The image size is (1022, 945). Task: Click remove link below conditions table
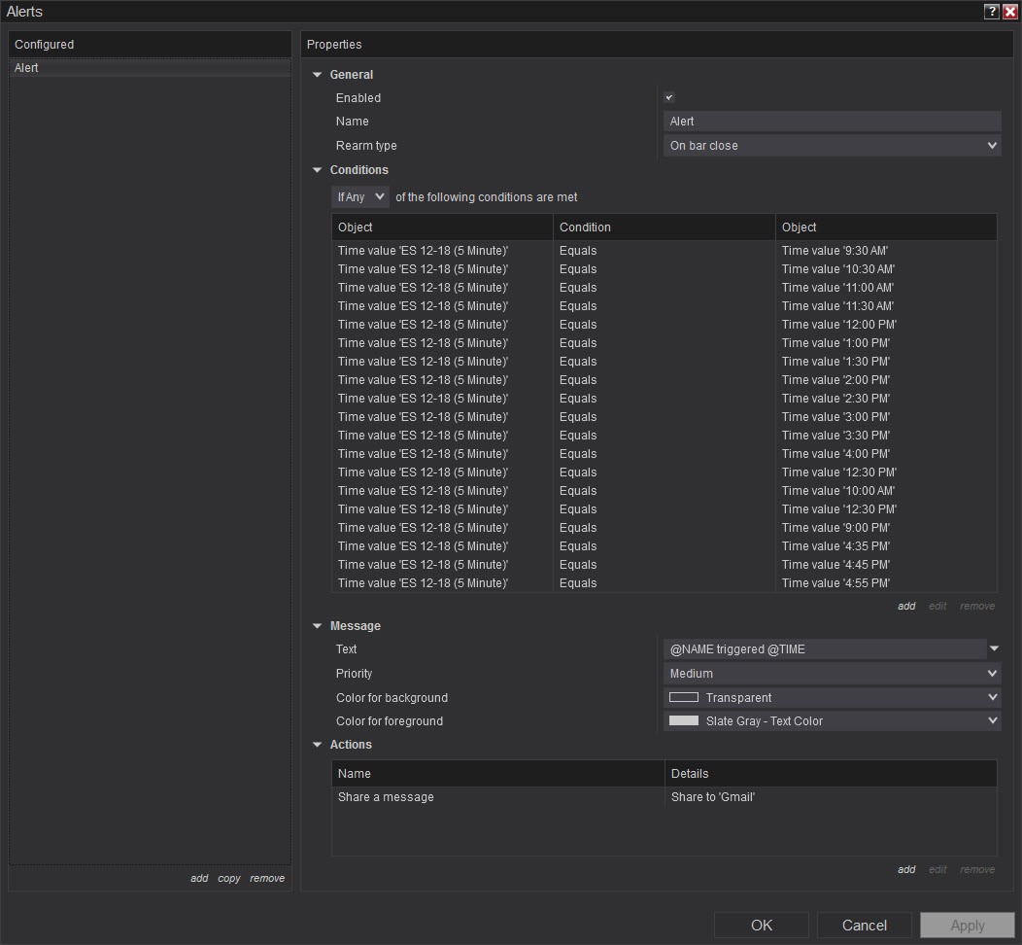[977, 607]
